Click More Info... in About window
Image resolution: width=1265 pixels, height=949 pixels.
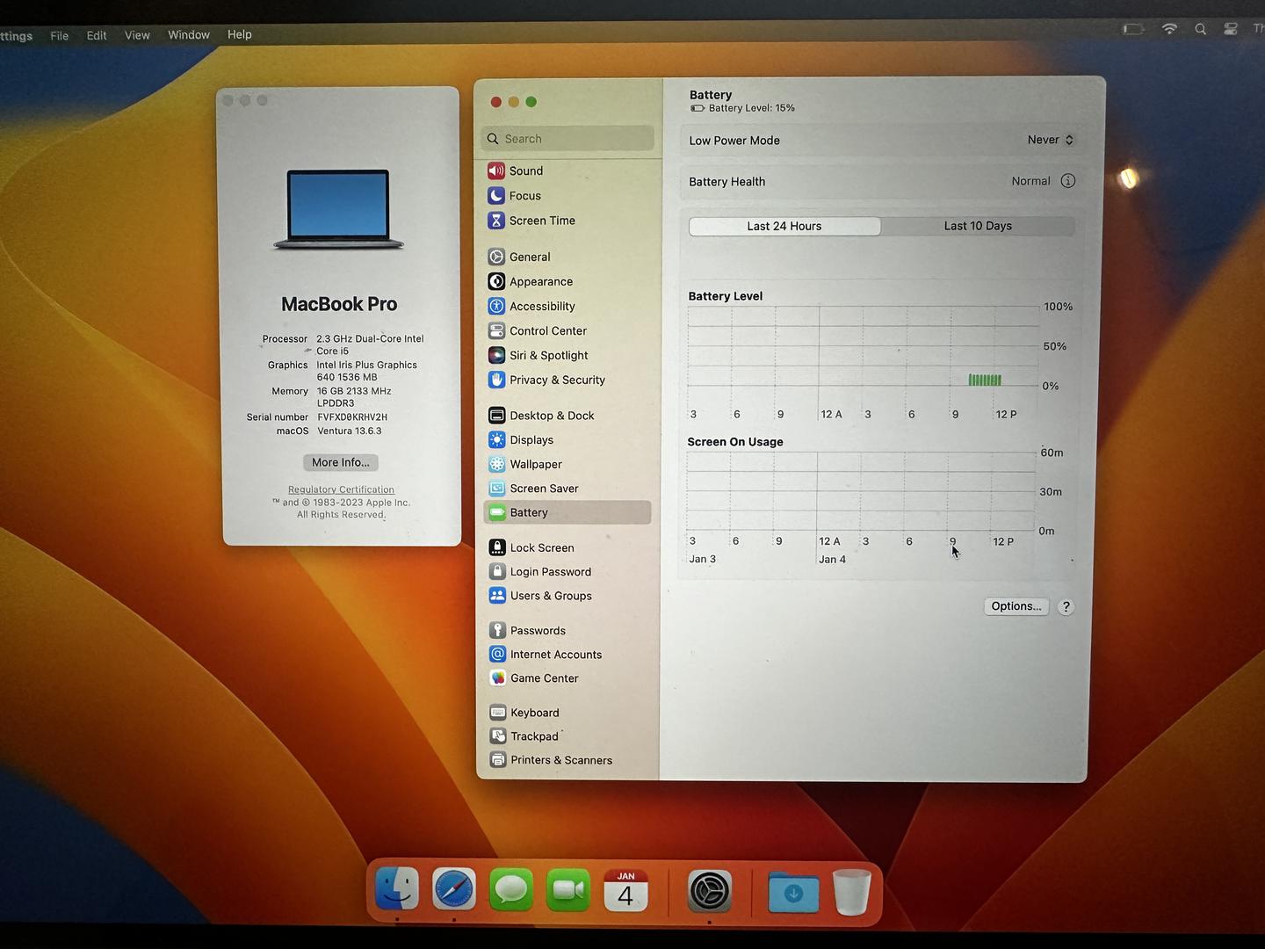pos(341,462)
